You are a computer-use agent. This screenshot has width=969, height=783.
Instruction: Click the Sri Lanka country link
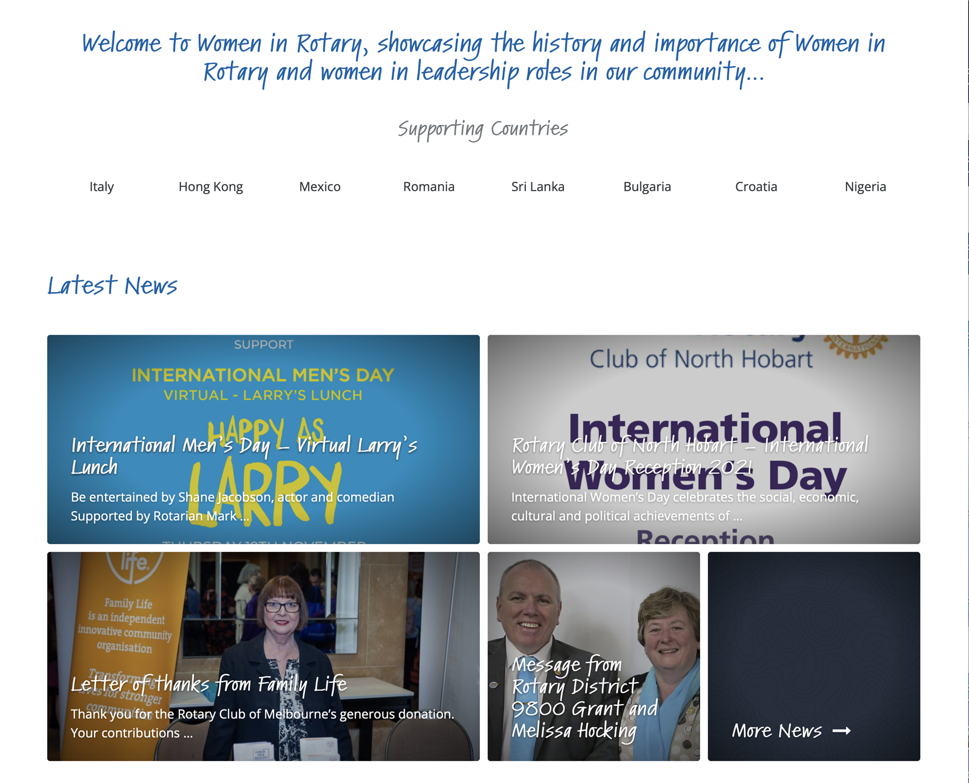538,186
